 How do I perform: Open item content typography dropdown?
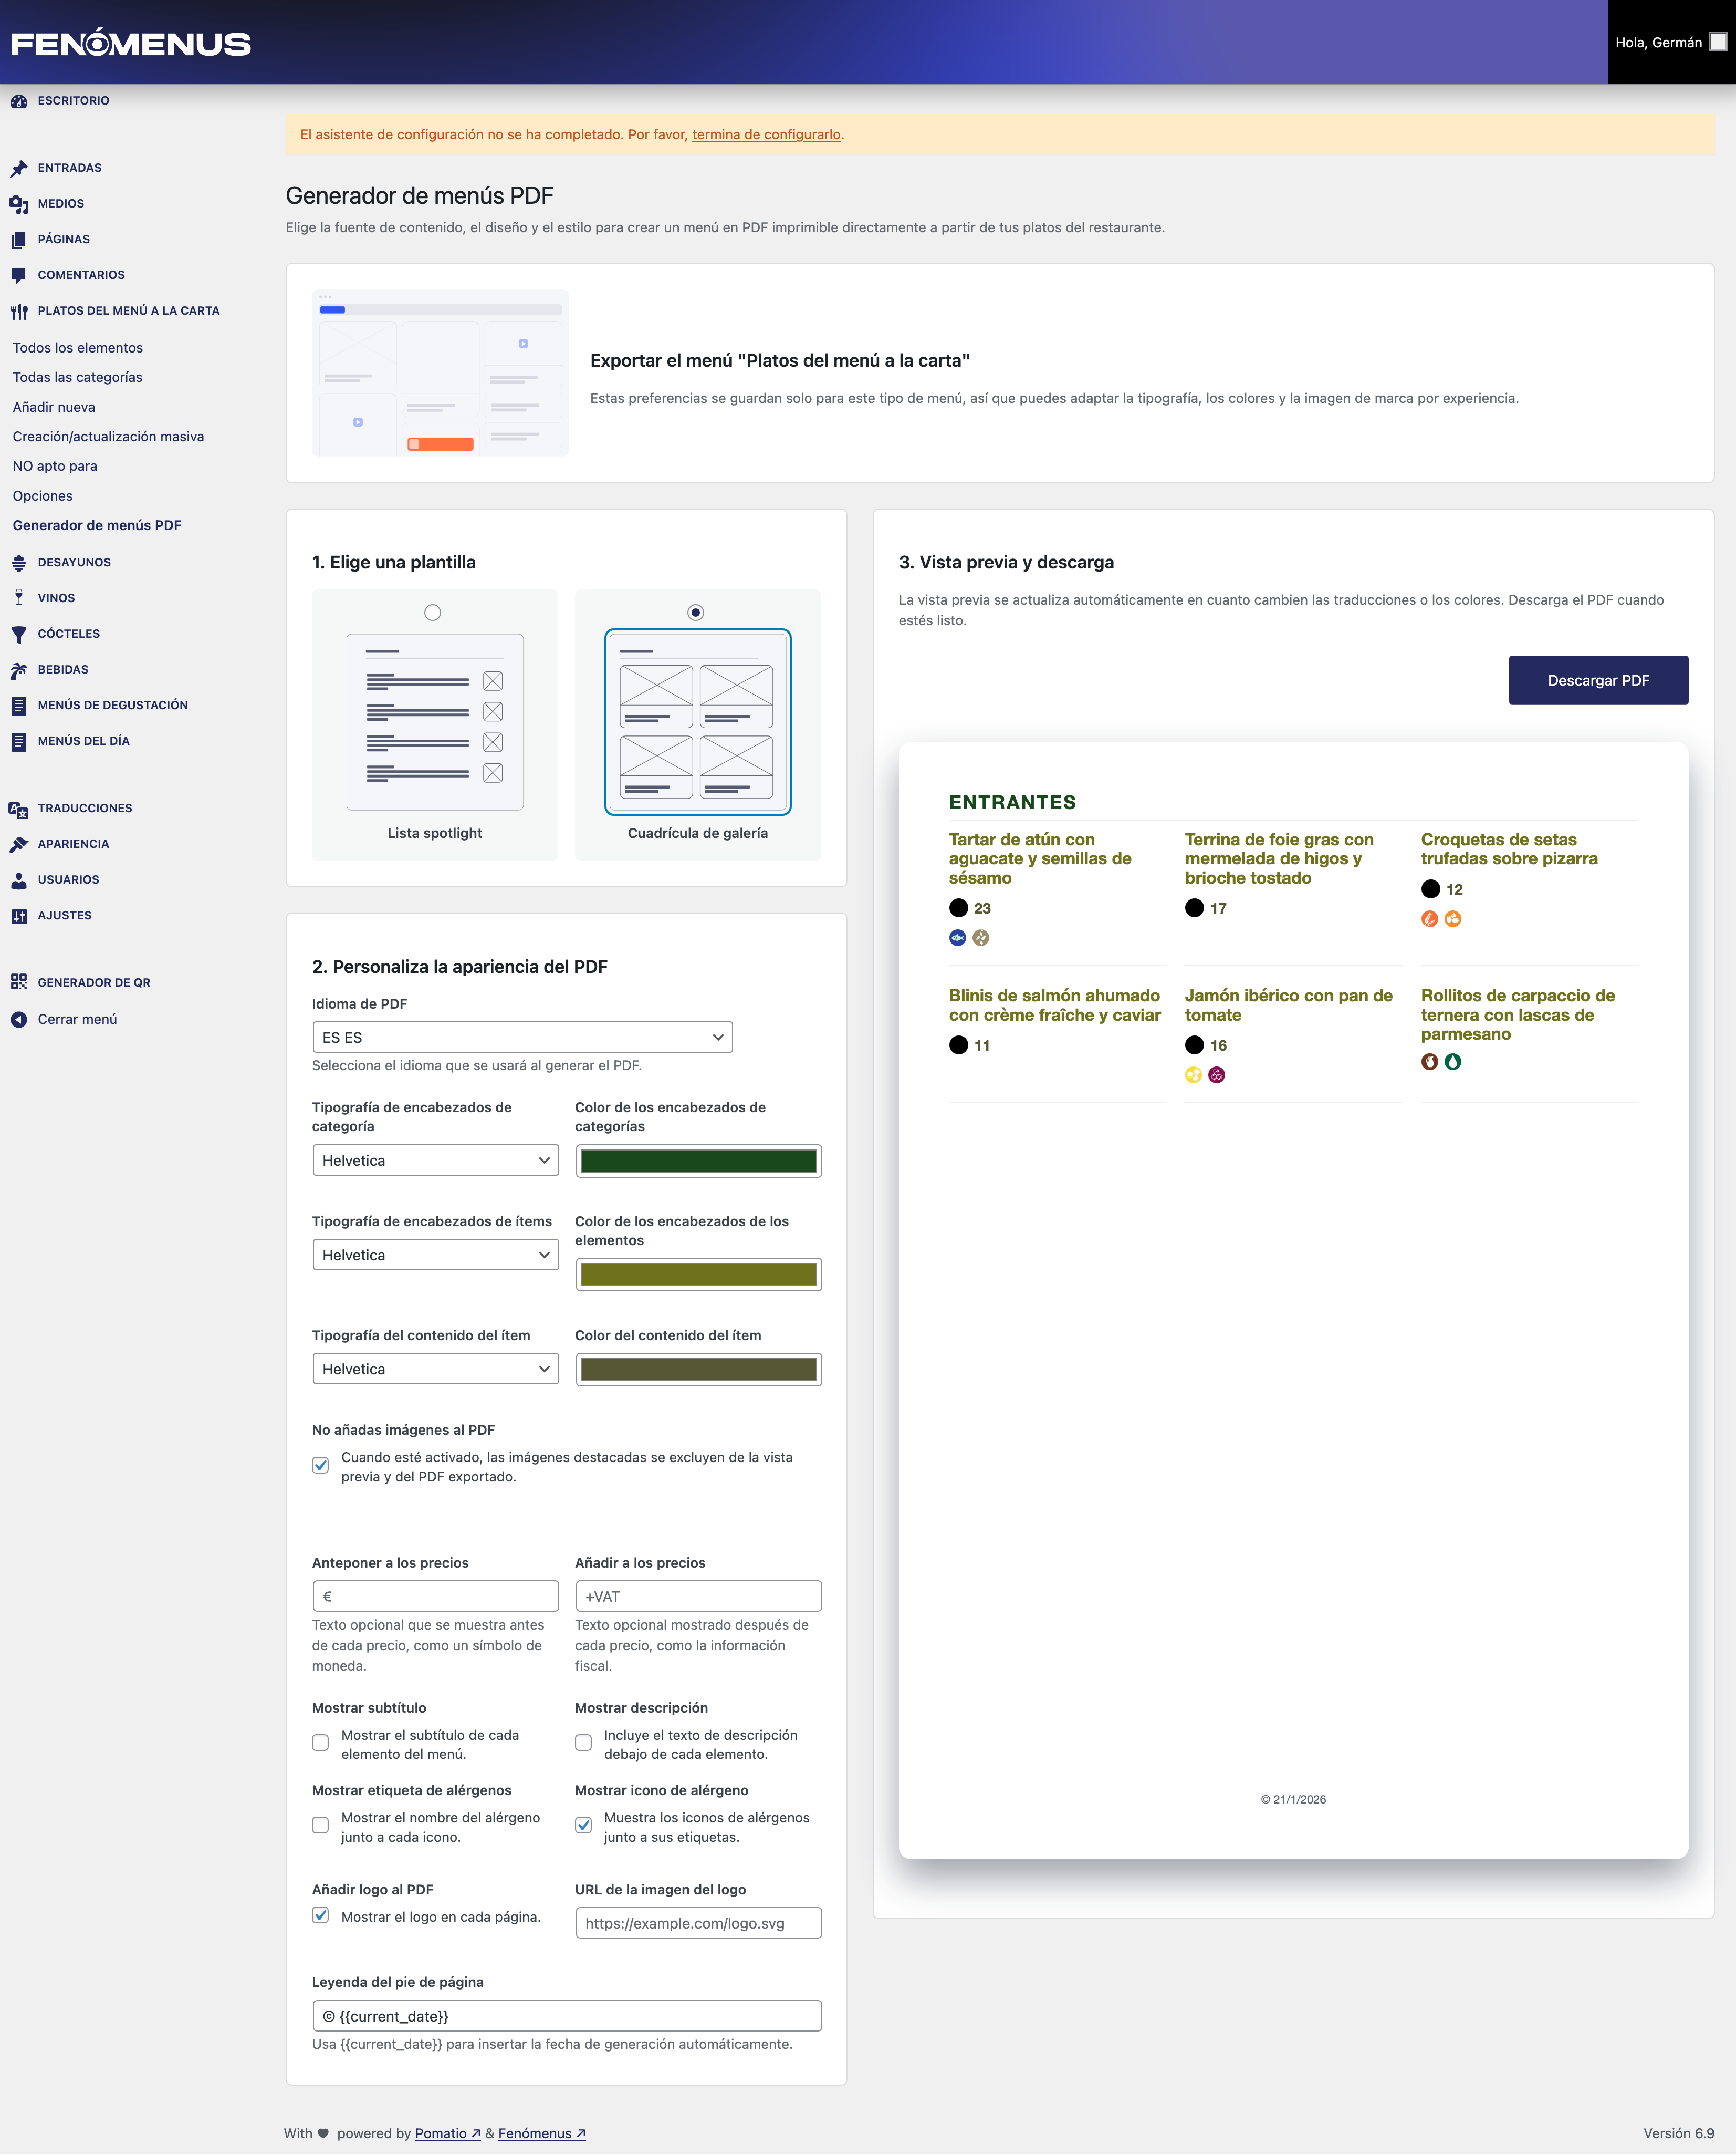tap(435, 1369)
